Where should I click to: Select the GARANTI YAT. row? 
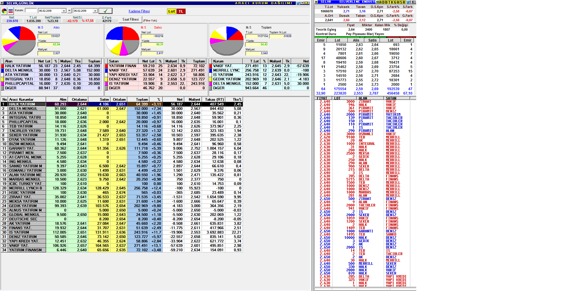point(122,148)
